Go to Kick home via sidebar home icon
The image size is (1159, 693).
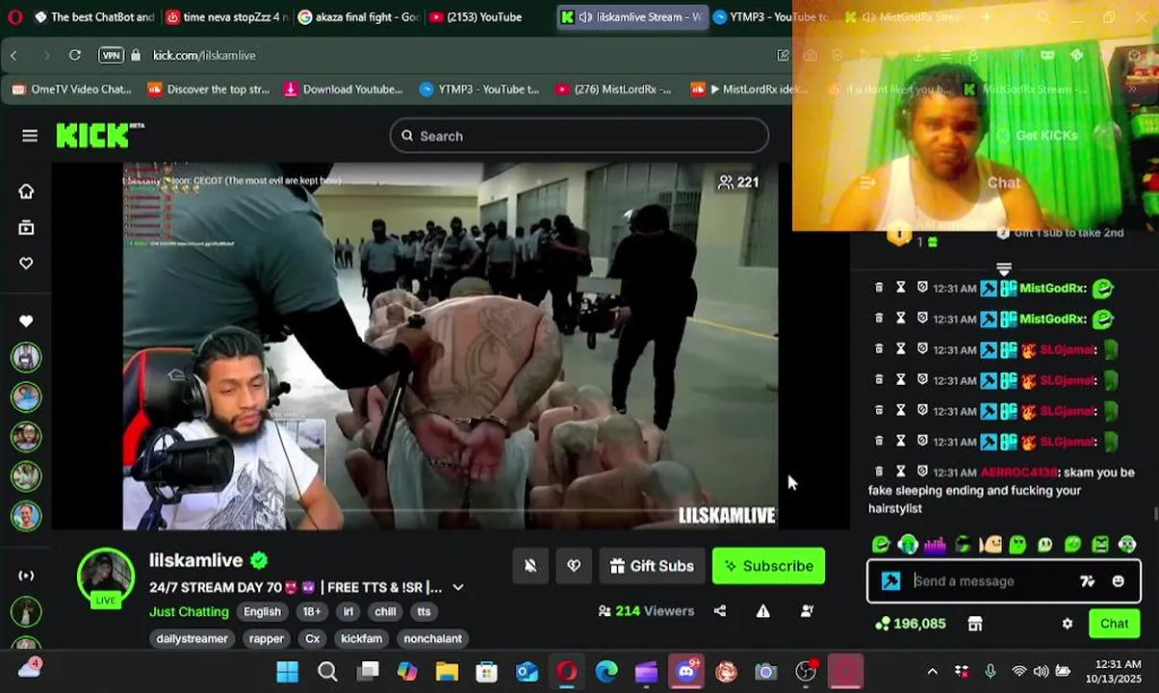click(26, 191)
